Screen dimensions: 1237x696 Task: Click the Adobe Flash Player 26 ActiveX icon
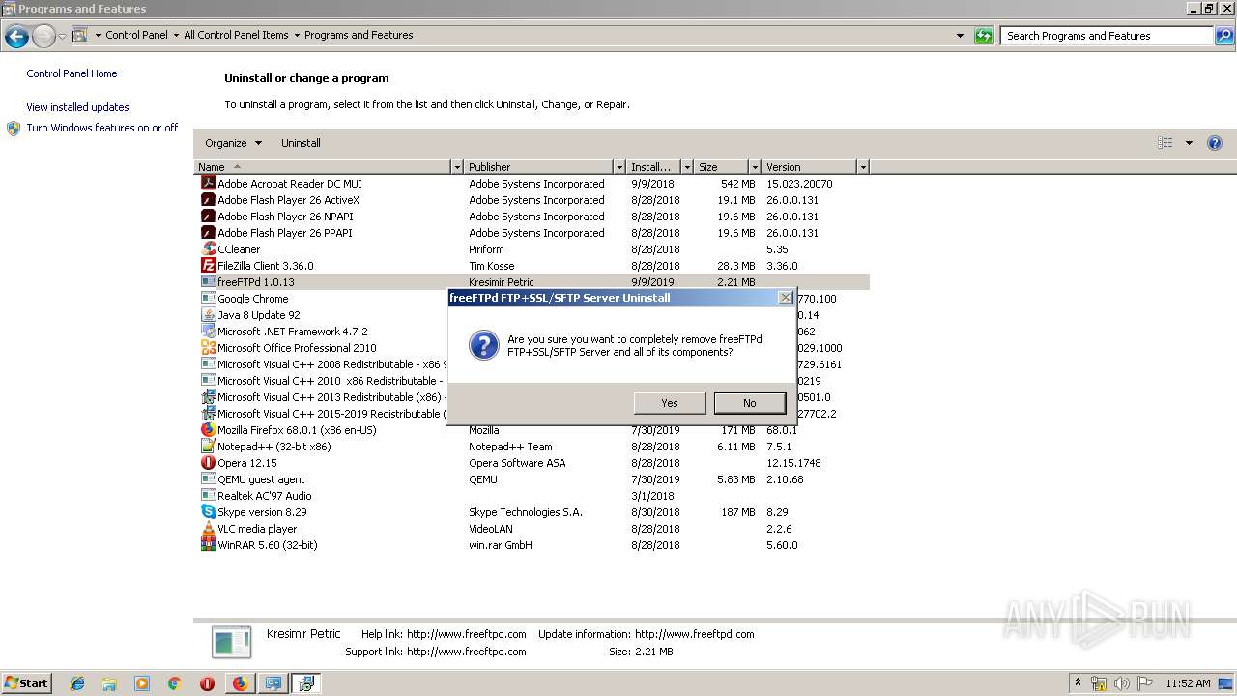208,199
